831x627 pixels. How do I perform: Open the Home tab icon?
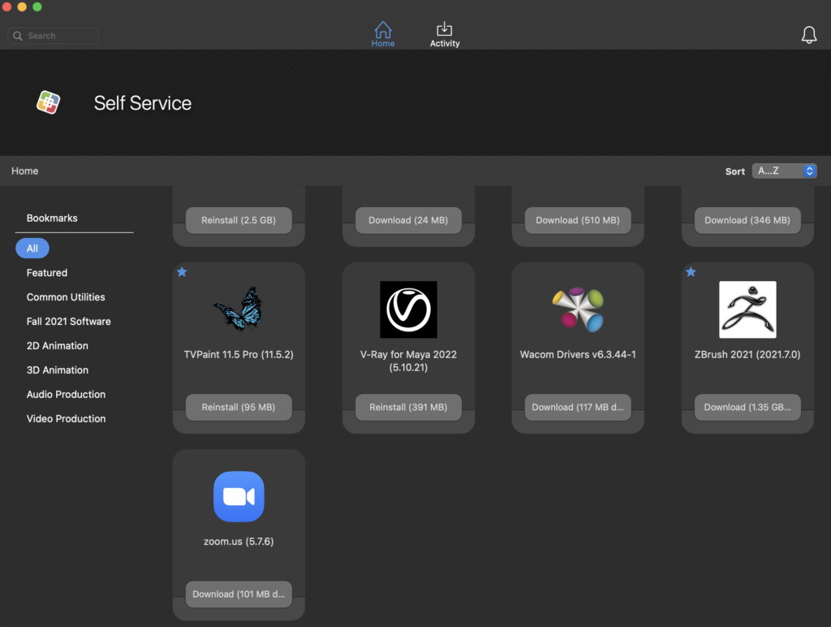383,29
